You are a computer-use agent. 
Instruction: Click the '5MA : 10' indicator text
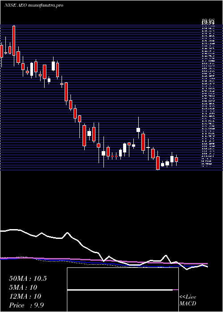(x=23, y=287)
